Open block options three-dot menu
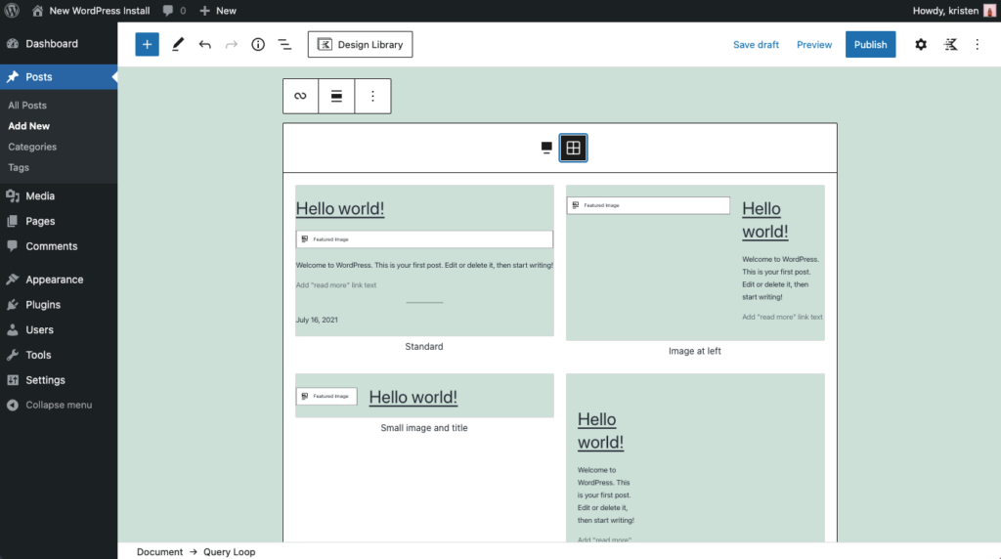The height and width of the screenshot is (559, 1001). pyautogui.click(x=372, y=96)
